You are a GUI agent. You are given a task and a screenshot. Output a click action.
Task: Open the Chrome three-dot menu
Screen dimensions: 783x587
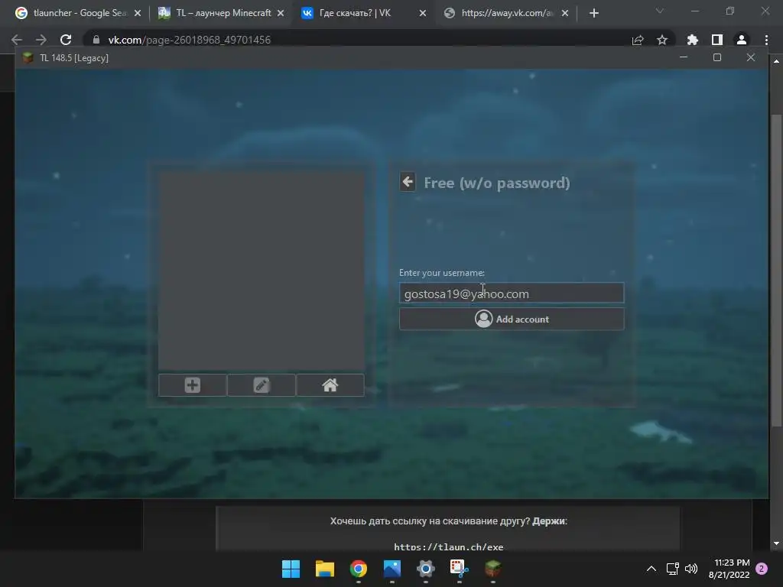pyautogui.click(x=766, y=40)
